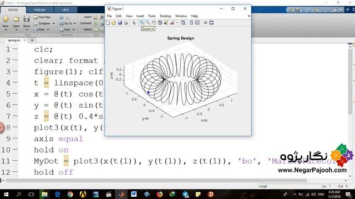The height and width of the screenshot is (199, 355).
Task: Click Print Figure icon in figure toolbar
Action: pyautogui.click(x=126, y=23)
